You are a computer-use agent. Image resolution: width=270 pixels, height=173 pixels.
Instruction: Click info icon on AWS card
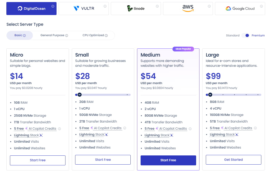(209, 6)
